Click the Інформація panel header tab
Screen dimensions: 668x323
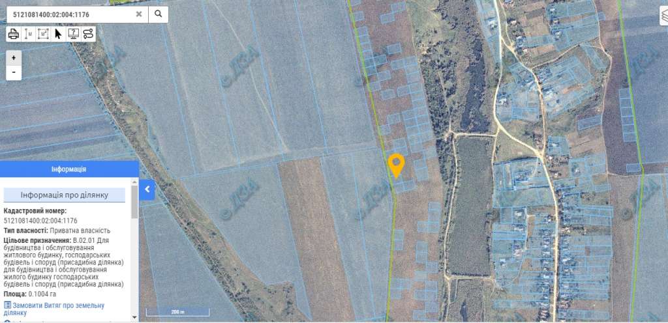point(69,169)
